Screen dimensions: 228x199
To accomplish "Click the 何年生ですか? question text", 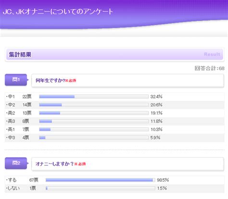I will coord(50,81).
